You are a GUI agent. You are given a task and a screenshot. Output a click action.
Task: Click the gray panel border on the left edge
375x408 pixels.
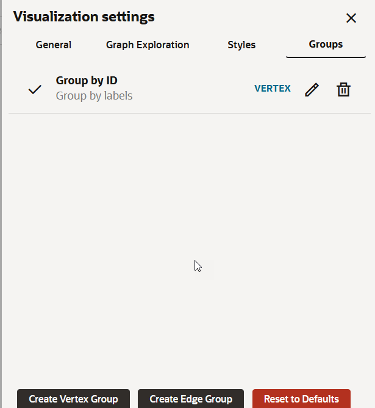[1, 208]
